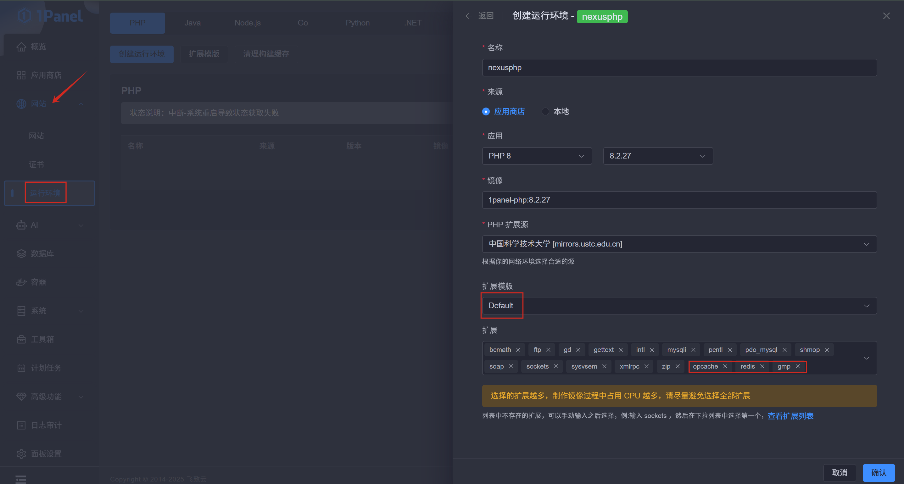The width and height of the screenshot is (904, 484).
Task: Click the 确认 confirm button
Action: click(x=879, y=472)
